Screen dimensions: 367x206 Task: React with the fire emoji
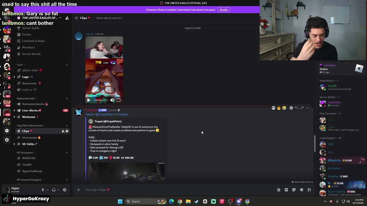click(x=279, y=108)
